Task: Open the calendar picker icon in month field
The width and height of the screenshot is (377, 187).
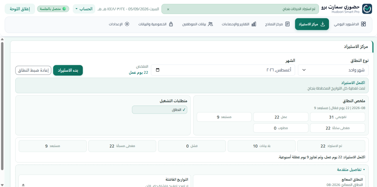Action: tap(158, 70)
